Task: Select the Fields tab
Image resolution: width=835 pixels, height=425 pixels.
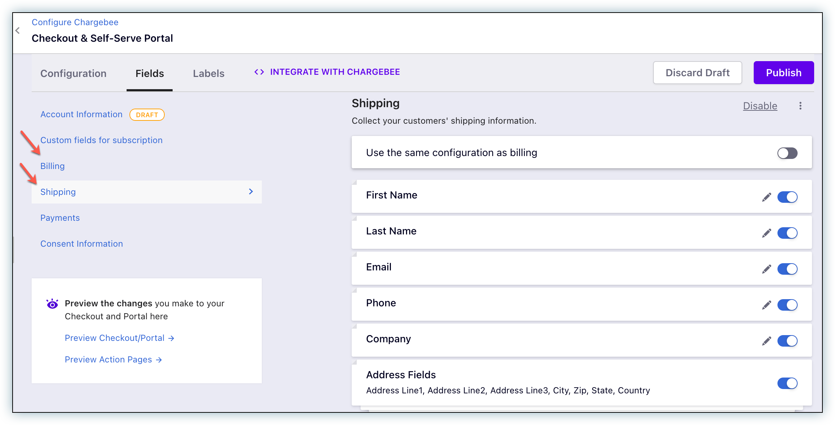Action: click(150, 73)
